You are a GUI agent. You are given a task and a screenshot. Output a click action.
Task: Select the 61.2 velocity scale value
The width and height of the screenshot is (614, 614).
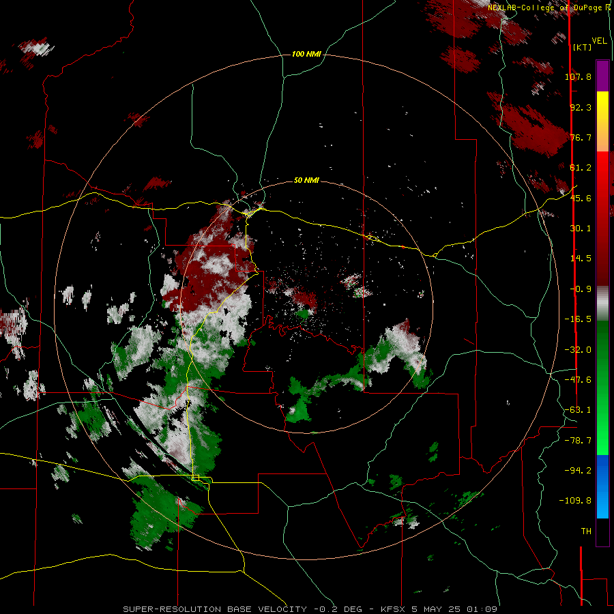pyautogui.click(x=581, y=168)
